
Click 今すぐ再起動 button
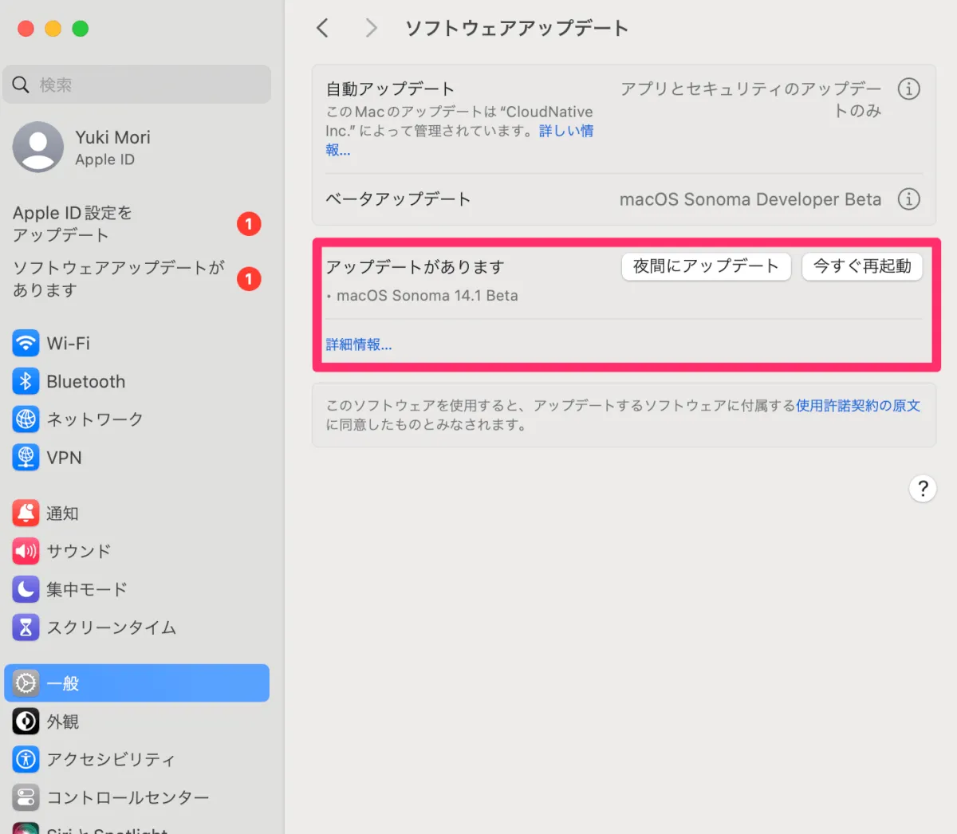pyautogui.click(x=862, y=266)
